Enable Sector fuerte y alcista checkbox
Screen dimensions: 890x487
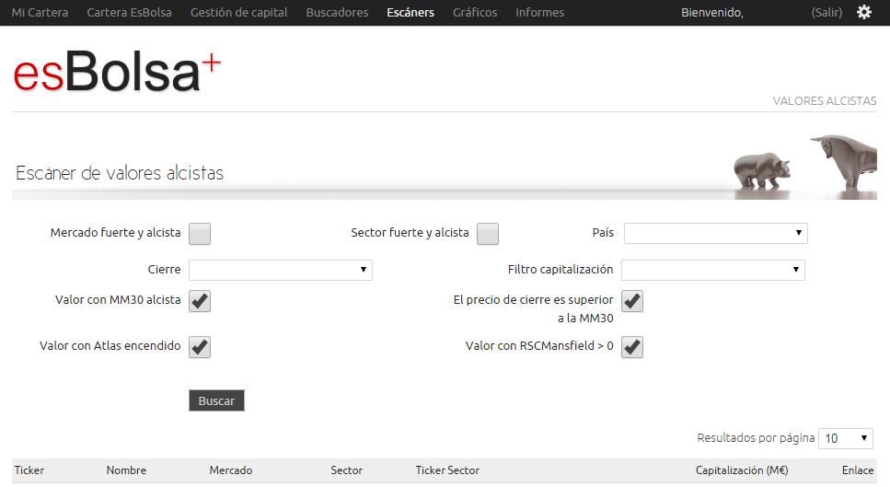(488, 234)
